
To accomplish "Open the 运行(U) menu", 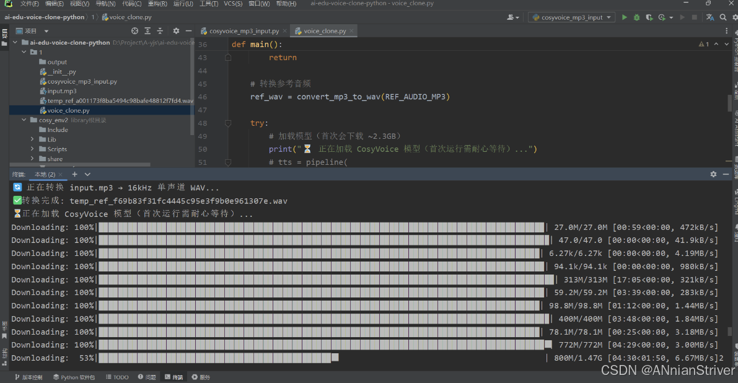I will click(x=183, y=4).
